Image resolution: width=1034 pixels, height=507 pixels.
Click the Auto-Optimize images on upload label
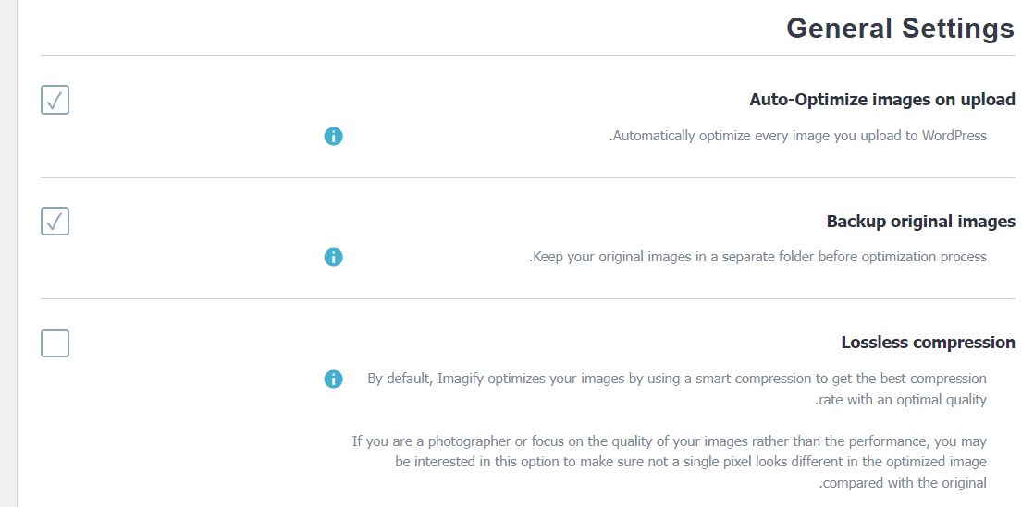(881, 100)
